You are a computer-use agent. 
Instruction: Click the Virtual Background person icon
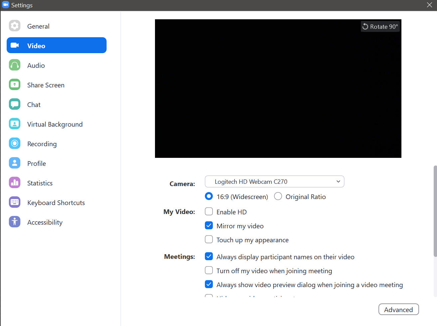15,124
